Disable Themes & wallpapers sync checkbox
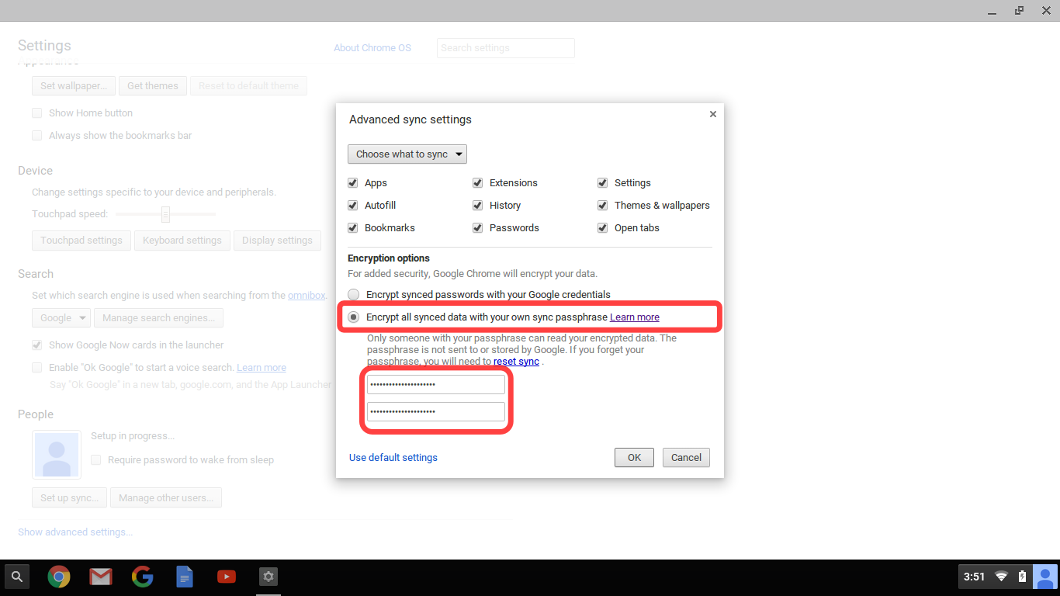The height and width of the screenshot is (596, 1060). [x=602, y=206]
